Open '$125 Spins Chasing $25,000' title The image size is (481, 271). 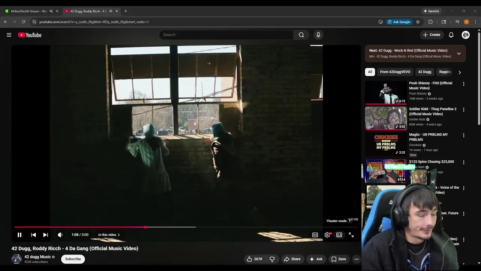(431, 161)
